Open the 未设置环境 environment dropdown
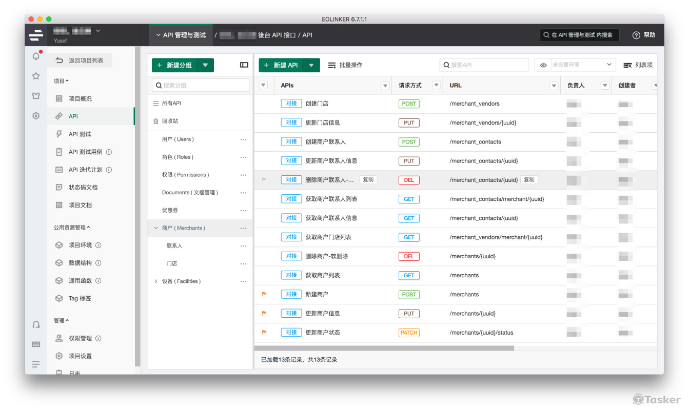 click(x=582, y=65)
